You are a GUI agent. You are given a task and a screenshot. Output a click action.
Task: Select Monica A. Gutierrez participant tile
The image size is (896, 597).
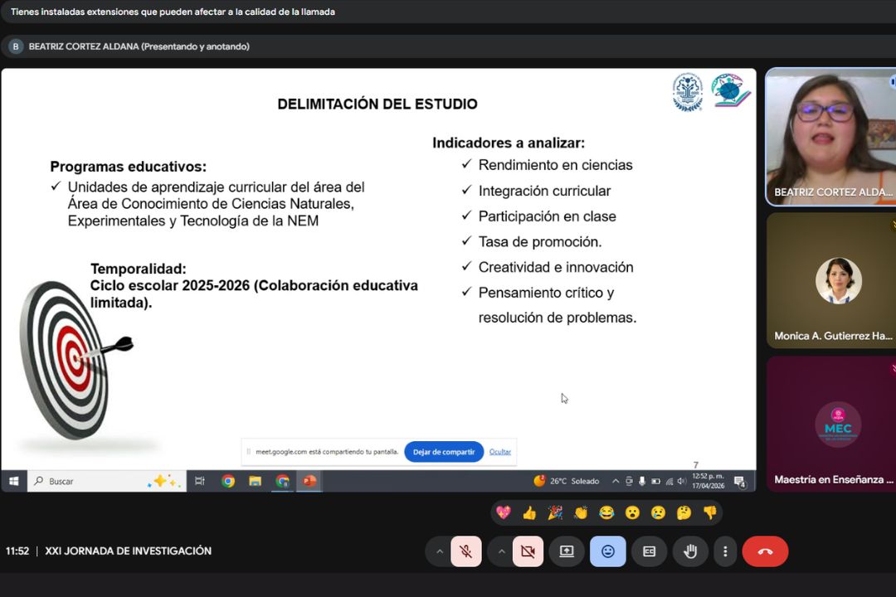[830, 280]
